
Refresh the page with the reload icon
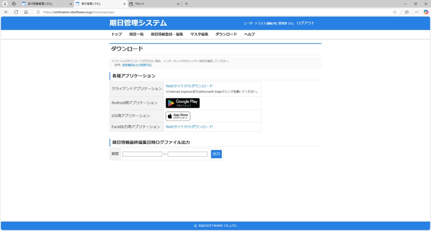click(x=16, y=12)
